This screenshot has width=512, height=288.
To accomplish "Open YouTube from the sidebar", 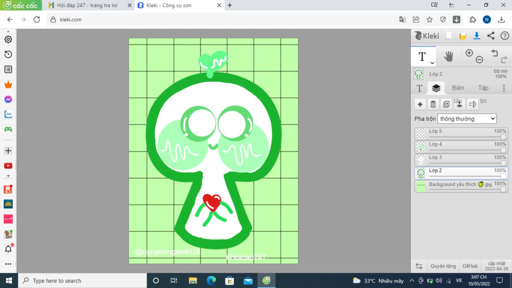I will (8, 166).
